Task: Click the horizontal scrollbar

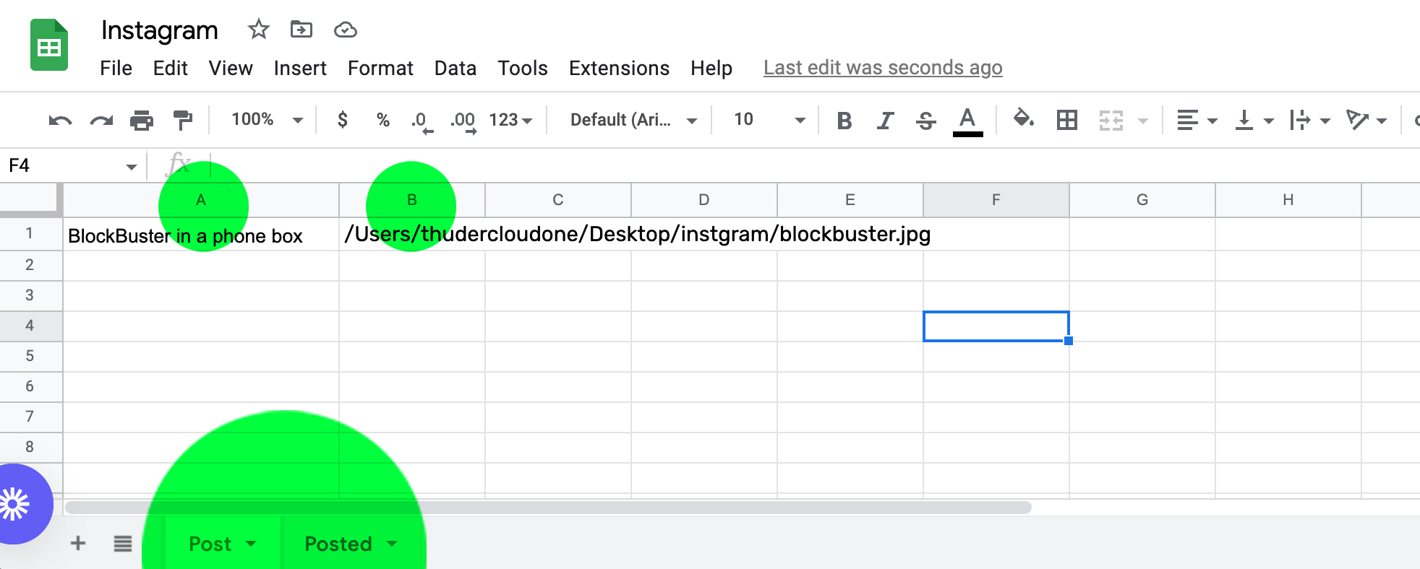Action: point(548,508)
